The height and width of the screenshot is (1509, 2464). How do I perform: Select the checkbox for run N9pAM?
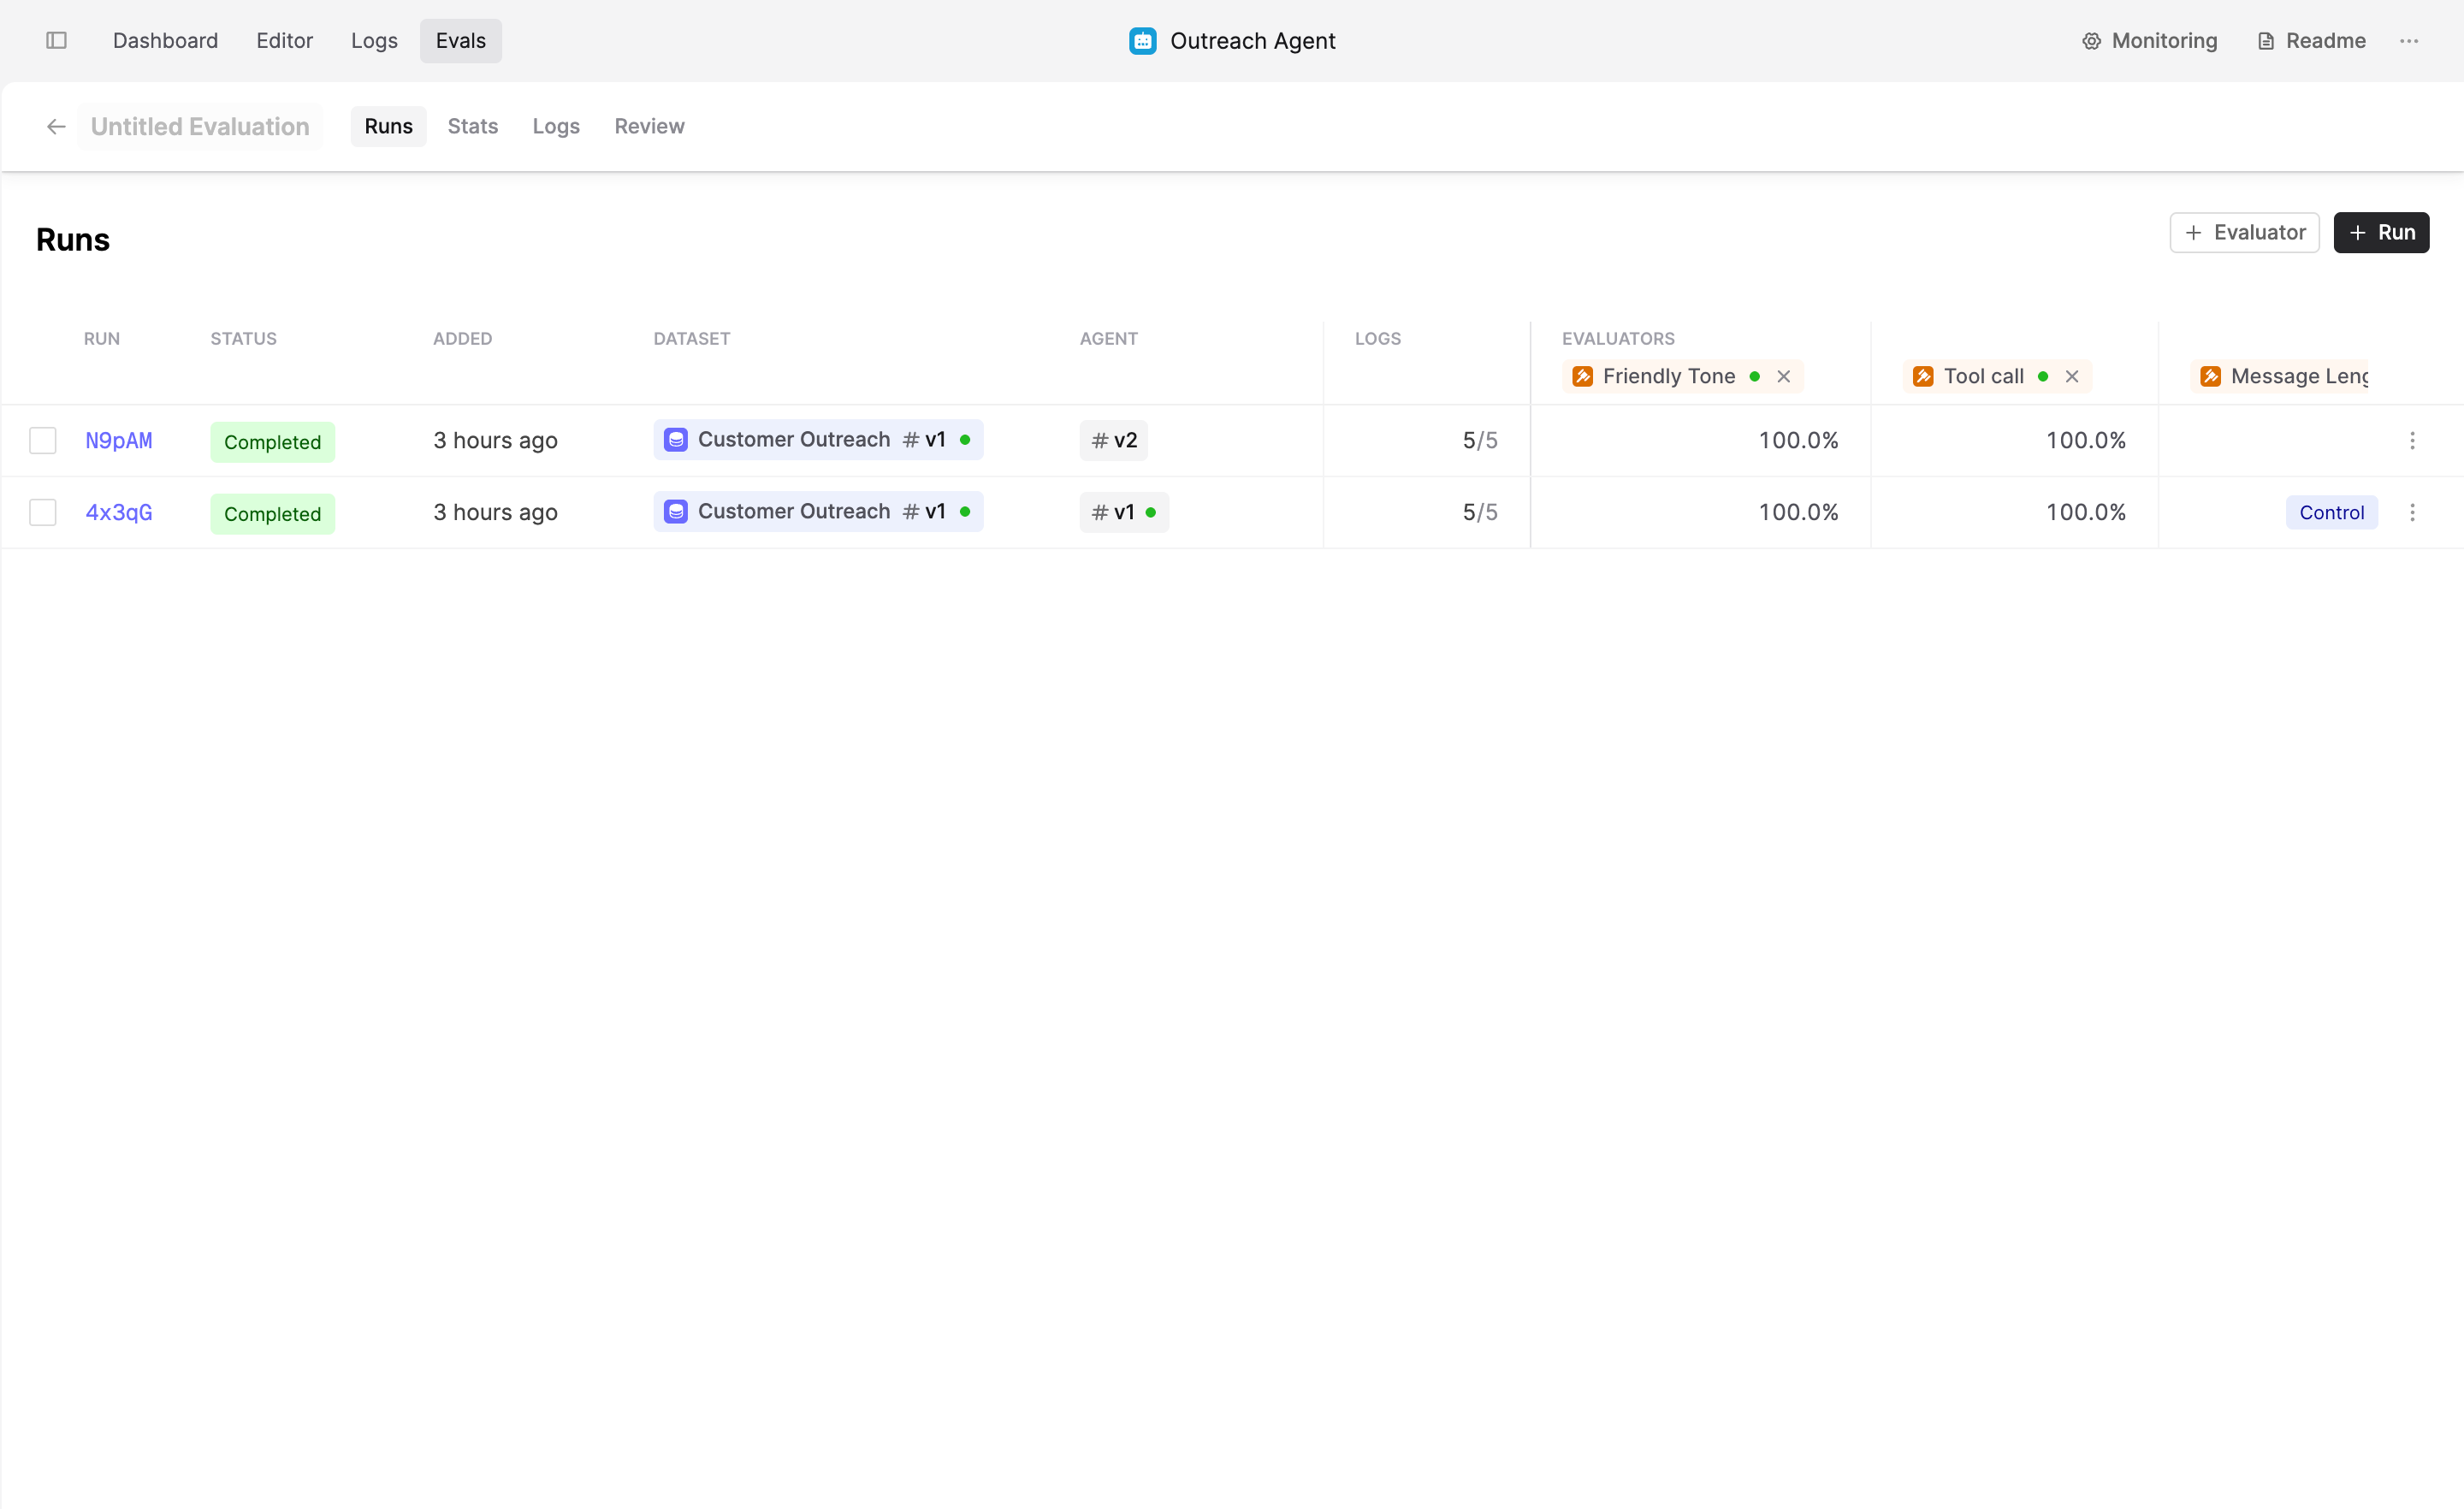point(43,440)
